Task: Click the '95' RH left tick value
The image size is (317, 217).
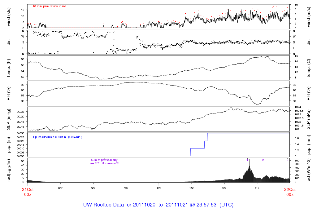Action: 23,85
